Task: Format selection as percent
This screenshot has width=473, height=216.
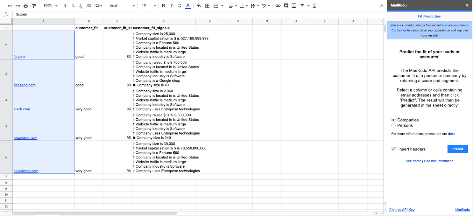Action: coord(73,6)
